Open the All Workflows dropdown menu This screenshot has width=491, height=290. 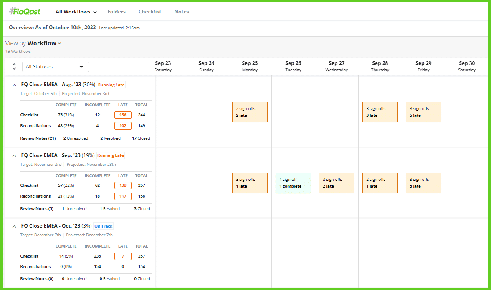click(76, 12)
